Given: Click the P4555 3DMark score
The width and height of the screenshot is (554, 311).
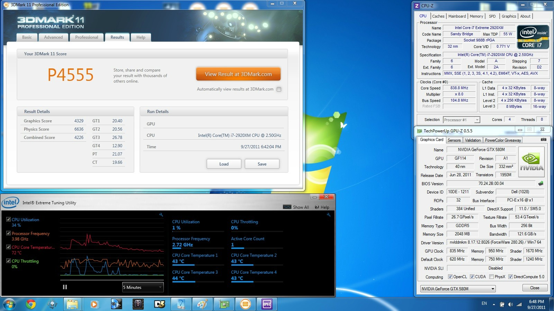Looking at the screenshot, I should pos(71,75).
